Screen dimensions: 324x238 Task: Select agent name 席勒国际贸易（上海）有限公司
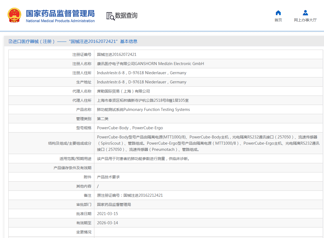[123, 91]
